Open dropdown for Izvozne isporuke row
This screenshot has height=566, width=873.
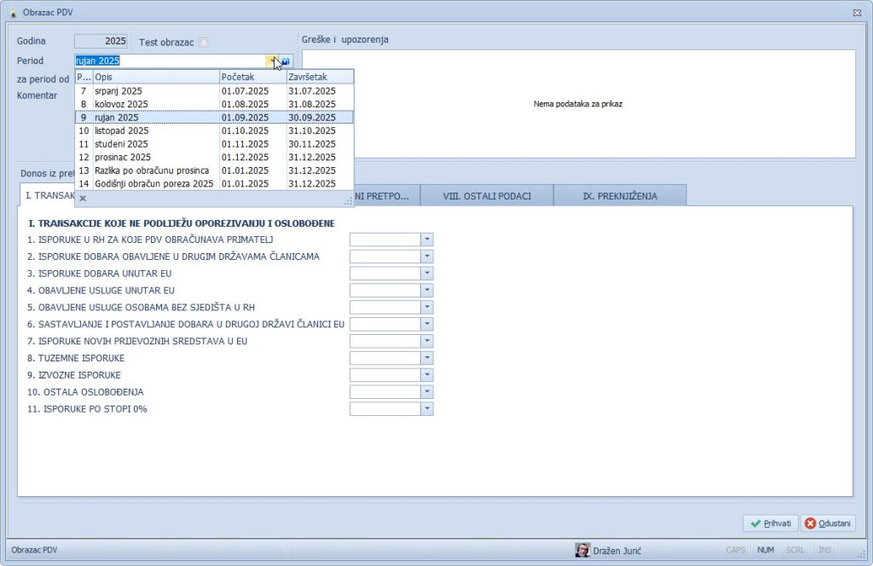click(427, 375)
